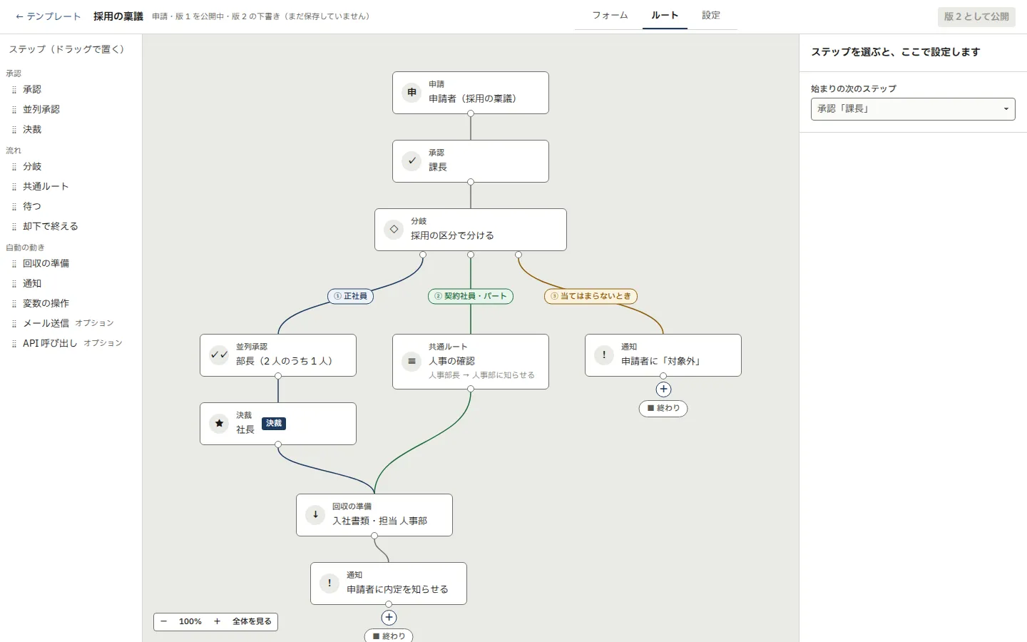Zoom out with the minus button

point(164,621)
